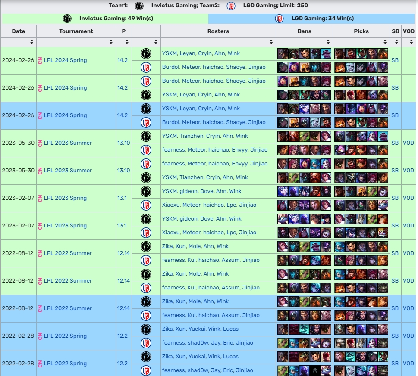Open SB link in first 2023-02-07 row

click(x=395, y=198)
